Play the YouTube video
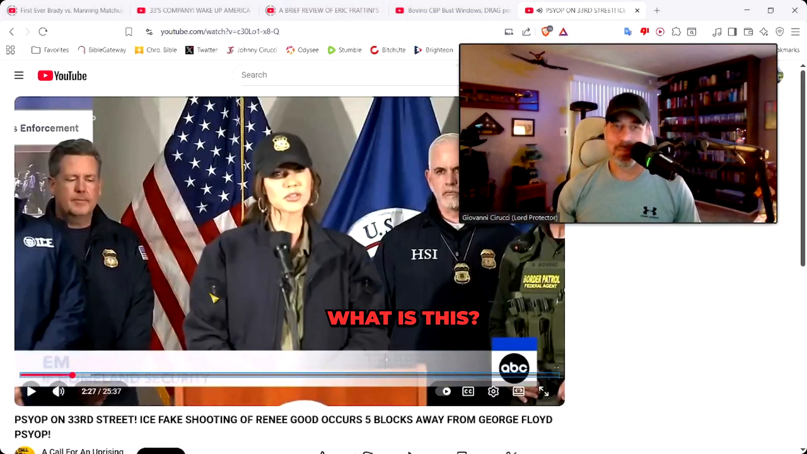Image resolution: width=807 pixels, height=454 pixels. 31,392
